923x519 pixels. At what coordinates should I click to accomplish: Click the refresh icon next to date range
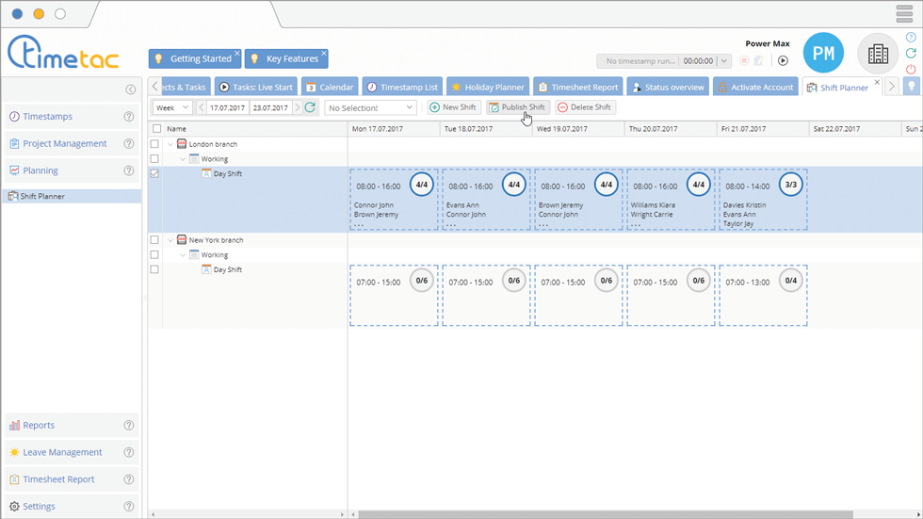(310, 107)
